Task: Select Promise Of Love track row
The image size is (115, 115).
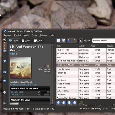Action: click(x=86, y=53)
